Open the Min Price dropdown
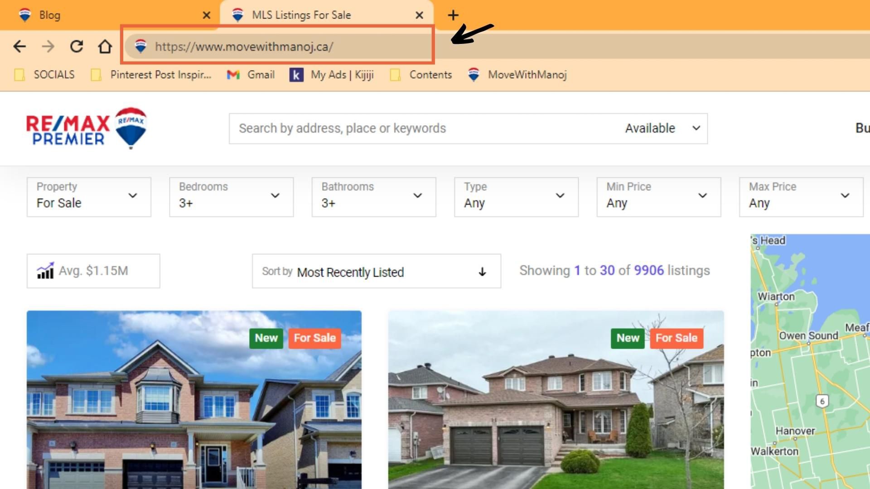870x489 pixels. [x=658, y=197]
